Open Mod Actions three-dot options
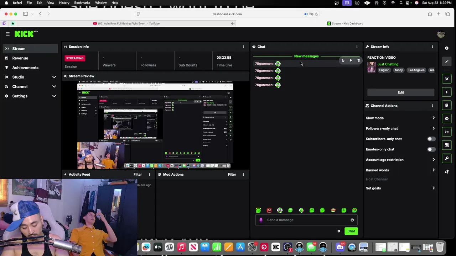 (x=244, y=175)
